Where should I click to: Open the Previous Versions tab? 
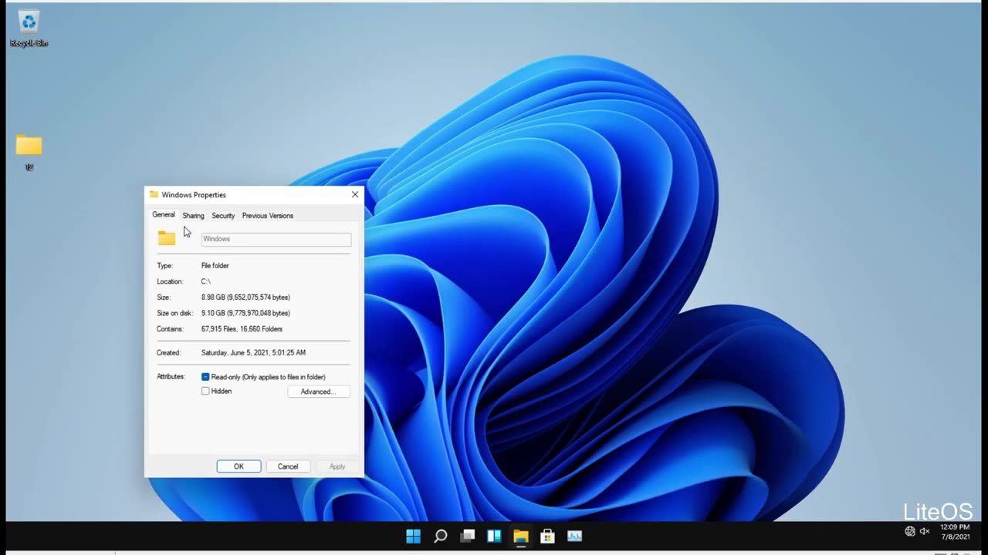pos(267,216)
